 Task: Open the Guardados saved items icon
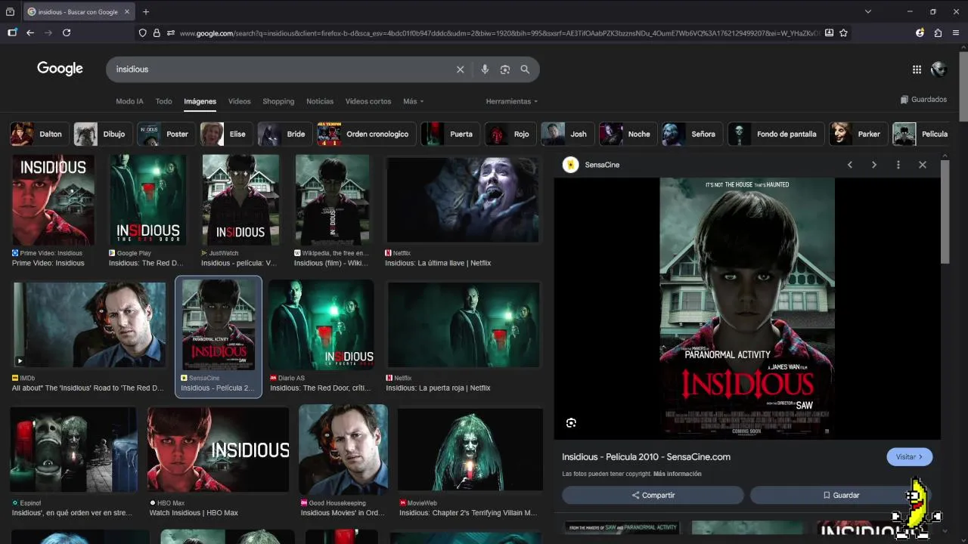click(904, 100)
